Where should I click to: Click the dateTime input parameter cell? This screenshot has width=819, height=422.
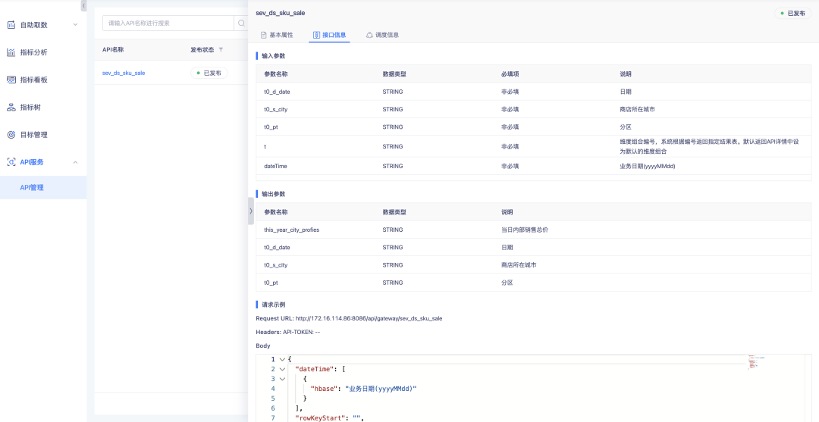click(275, 166)
